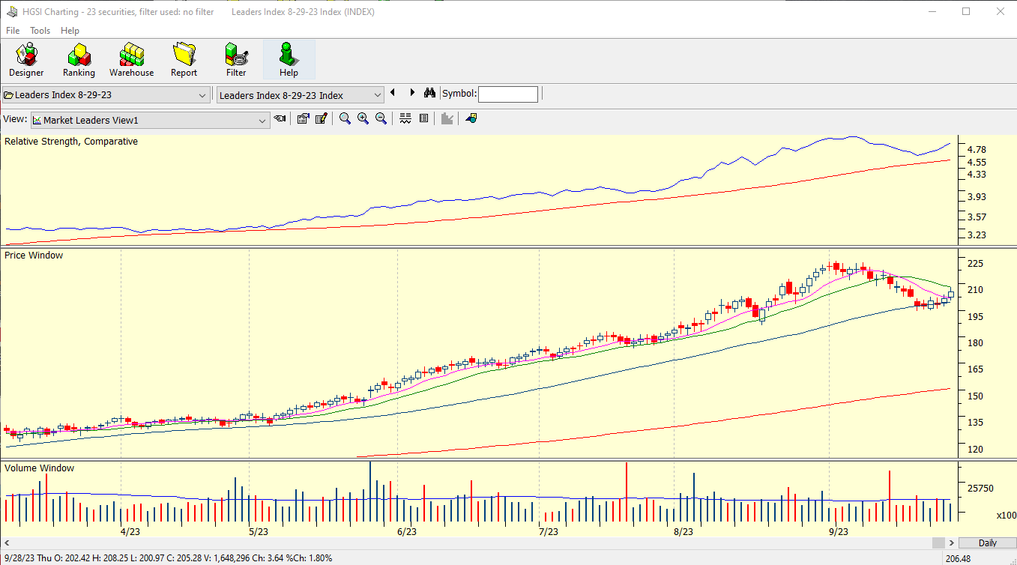The width and height of the screenshot is (1017, 565).
Task: Expand the Leaders Index 8-29-23 Index dropdown
Action: [377, 95]
